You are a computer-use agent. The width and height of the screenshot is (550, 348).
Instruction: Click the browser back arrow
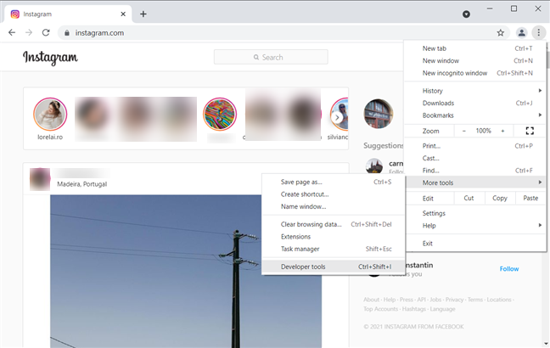11,33
